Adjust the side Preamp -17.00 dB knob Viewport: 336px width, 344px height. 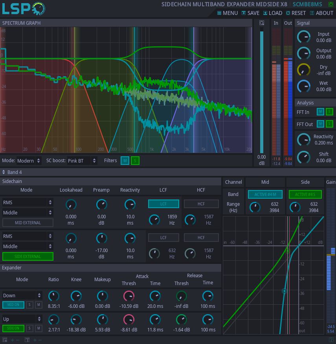point(102,239)
